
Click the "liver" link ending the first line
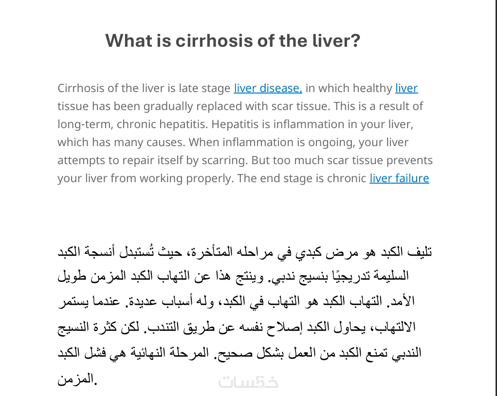coord(406,88)
